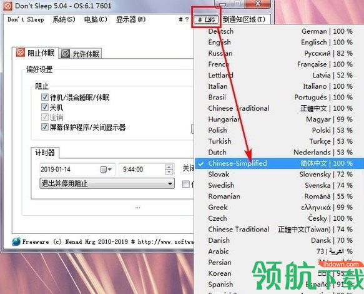This screenshot has height=294, width=364.
Task: Toggle the 屏幕保护程序/关闭显示器 checkbox
Action: click(x=44, y=127)
